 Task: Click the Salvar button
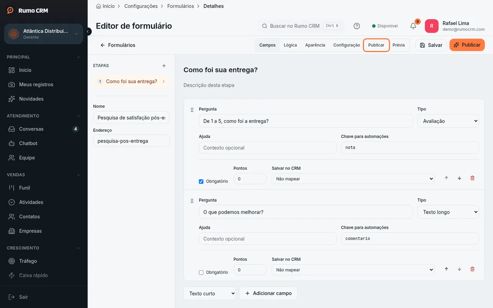click(431, 45)
